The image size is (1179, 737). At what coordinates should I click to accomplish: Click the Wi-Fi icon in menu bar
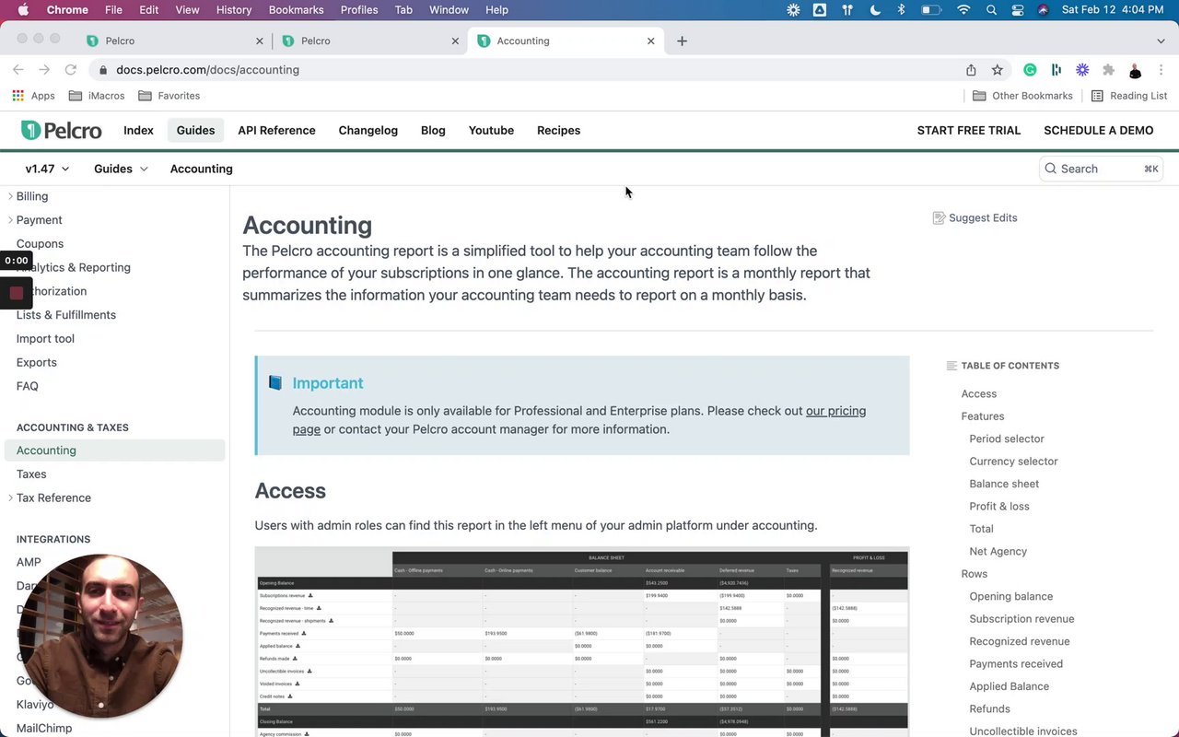click(x=963, y=10)
